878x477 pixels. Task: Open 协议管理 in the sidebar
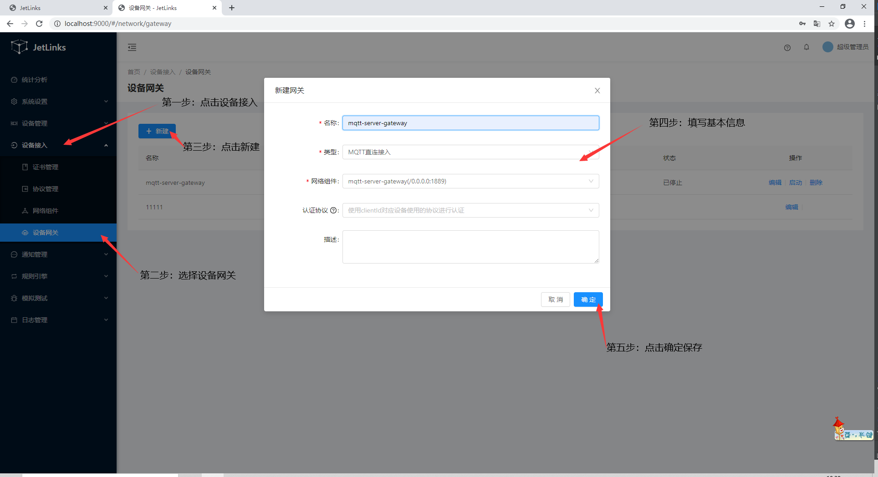point(46,188)
